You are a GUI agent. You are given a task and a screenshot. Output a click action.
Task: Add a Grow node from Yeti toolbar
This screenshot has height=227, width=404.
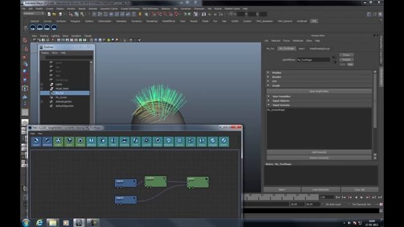pos(69,141)
